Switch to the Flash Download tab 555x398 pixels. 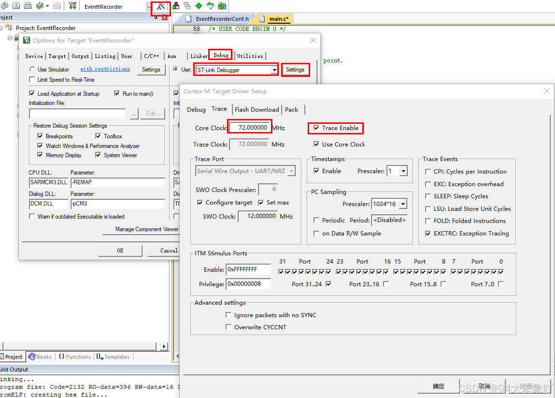pyautogui.click(x=256, y=109)
